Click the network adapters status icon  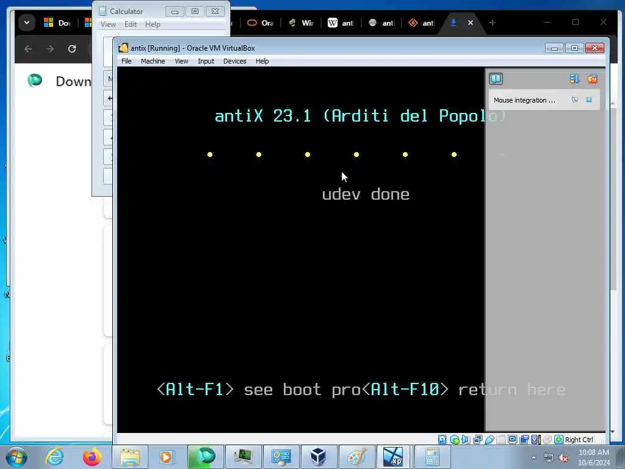[x=477, y=440]
